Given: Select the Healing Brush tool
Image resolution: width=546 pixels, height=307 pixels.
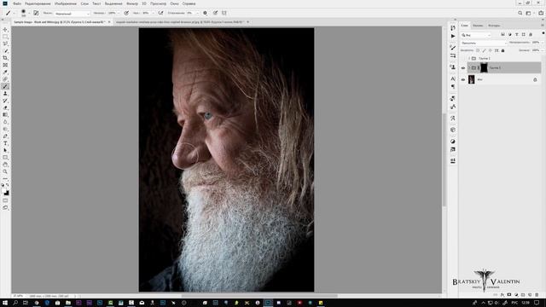Looking at the screenshot, I should click(5, 79).
